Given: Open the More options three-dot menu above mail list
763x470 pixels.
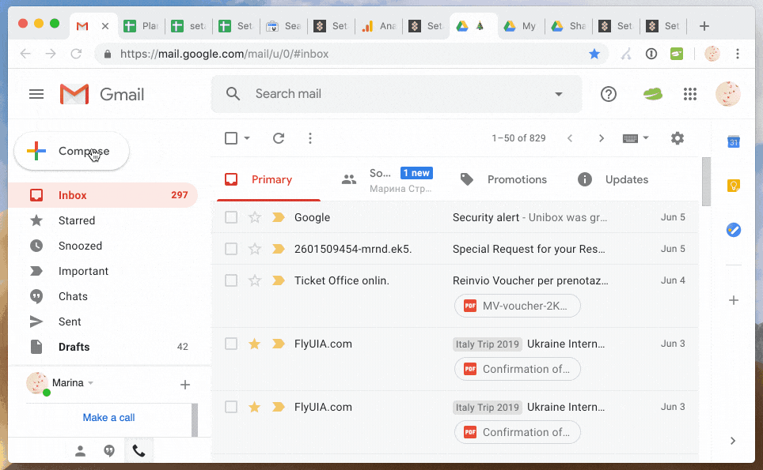Looking at the screenshot, I should pos(310,138).
